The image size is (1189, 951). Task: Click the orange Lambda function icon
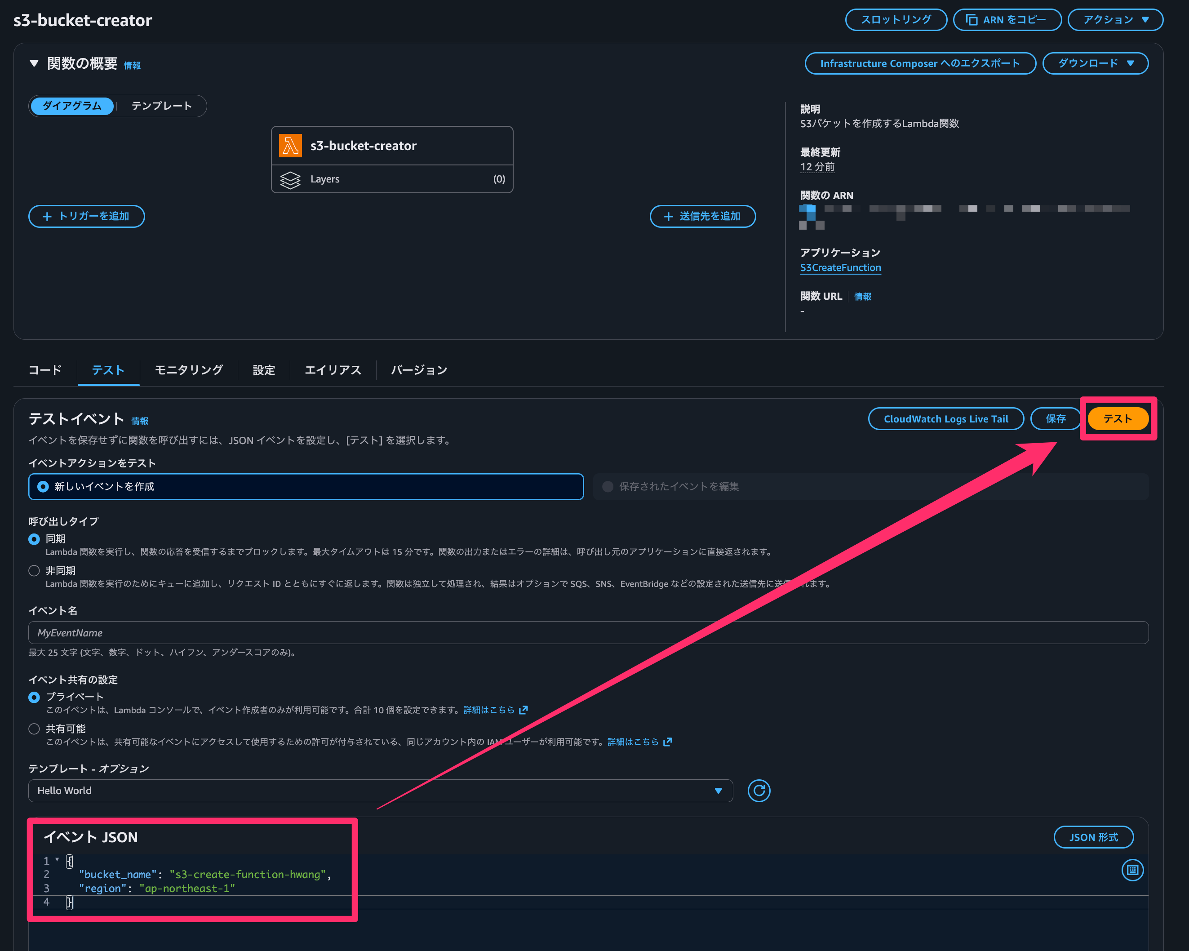pos(290,146)
